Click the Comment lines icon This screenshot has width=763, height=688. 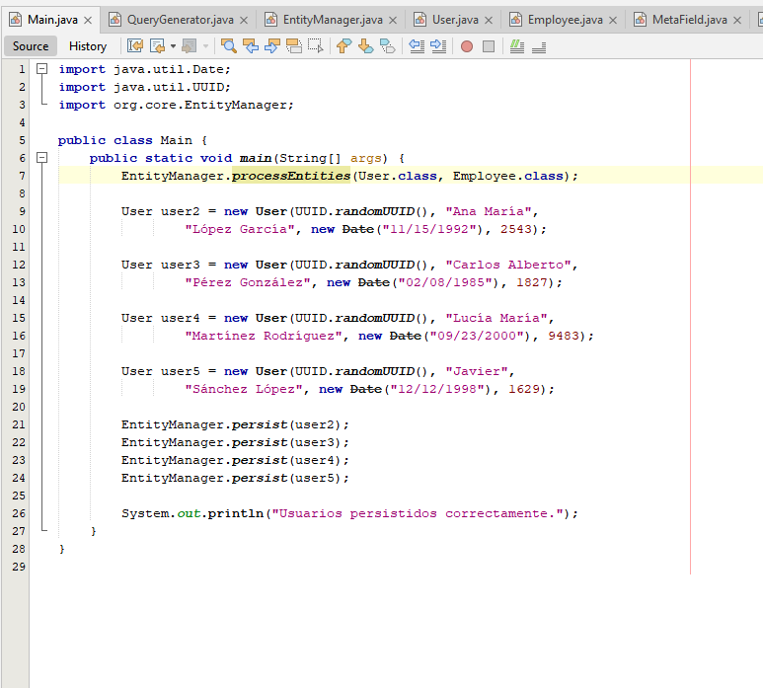517,46
